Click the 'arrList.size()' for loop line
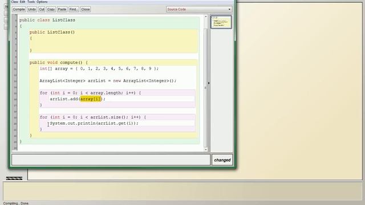Viewport: 365px width, 205px height. pos(93,117)
